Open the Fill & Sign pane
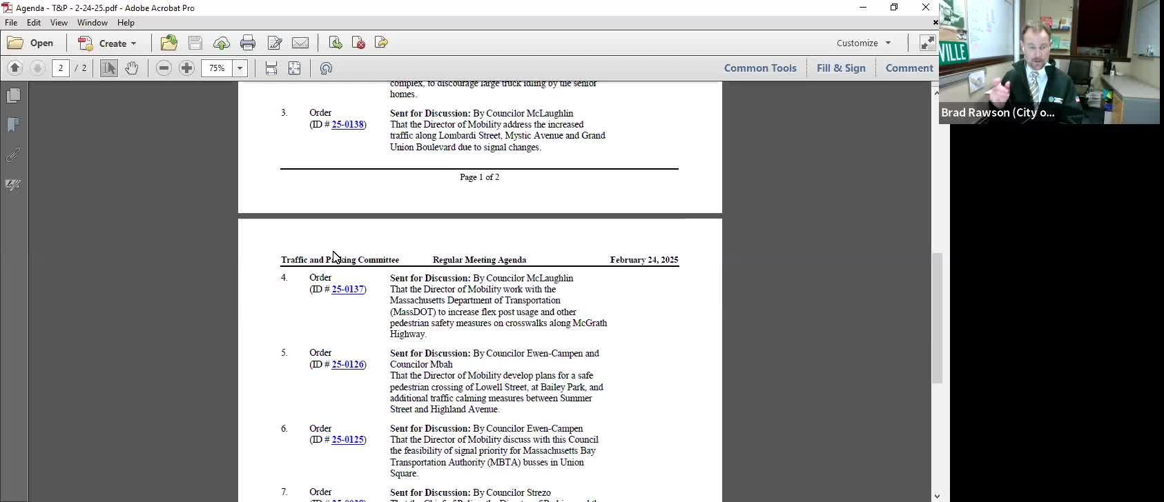This screenshot has width=1164, height=502. (841, 68)
